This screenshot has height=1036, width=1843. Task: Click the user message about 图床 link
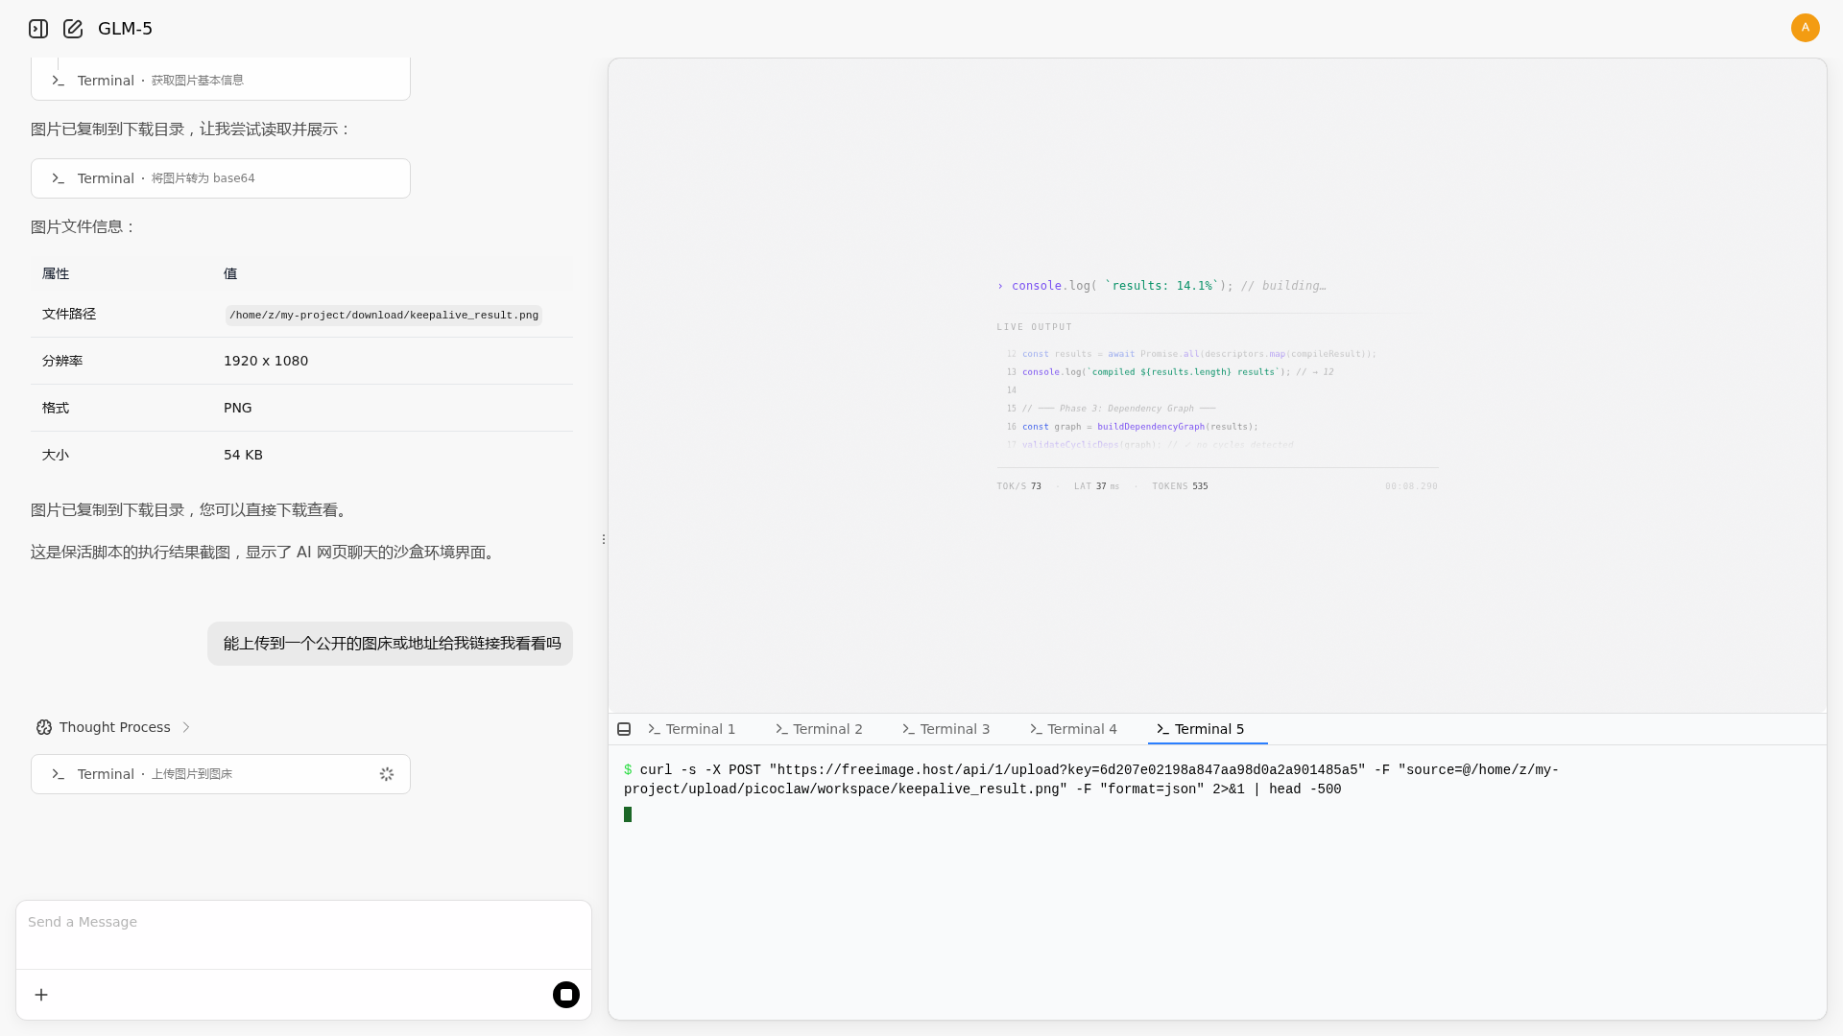391,644
